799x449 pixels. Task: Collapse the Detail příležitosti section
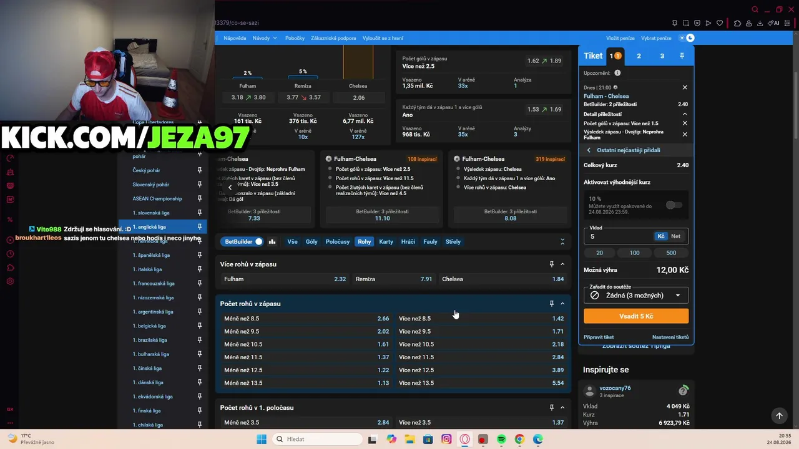pos(685,114)
